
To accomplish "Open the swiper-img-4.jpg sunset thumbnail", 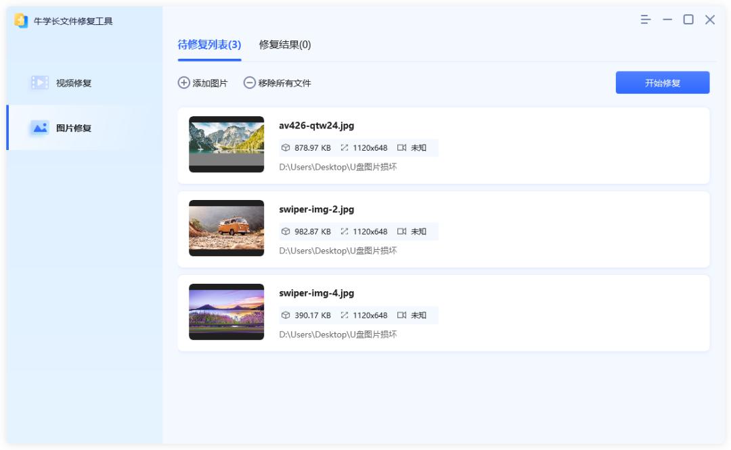I will (228, 310).
